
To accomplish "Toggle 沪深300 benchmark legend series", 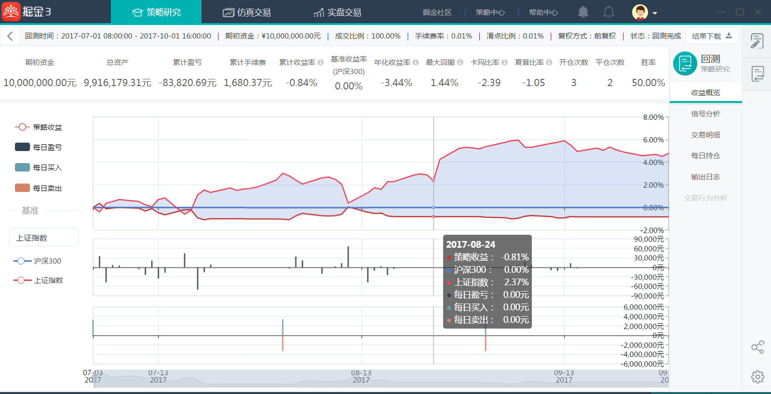I will [x=38, y=261].
